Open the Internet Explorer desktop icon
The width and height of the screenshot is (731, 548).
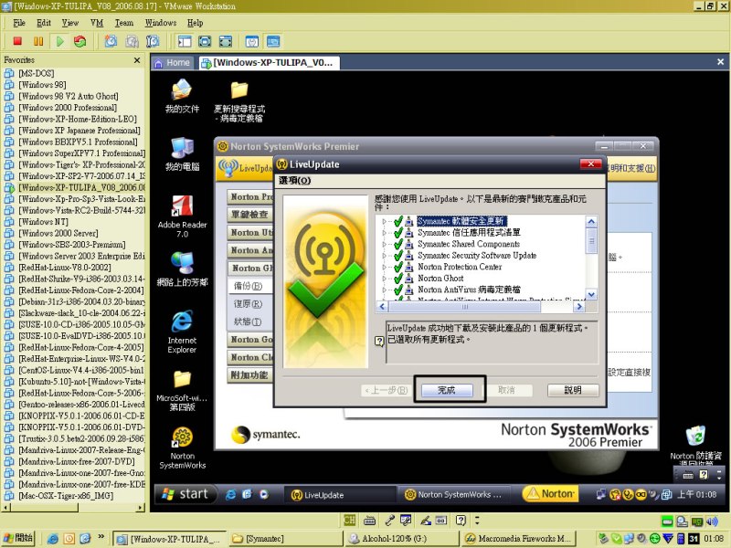pyautogui.click(x=182, y=332)
